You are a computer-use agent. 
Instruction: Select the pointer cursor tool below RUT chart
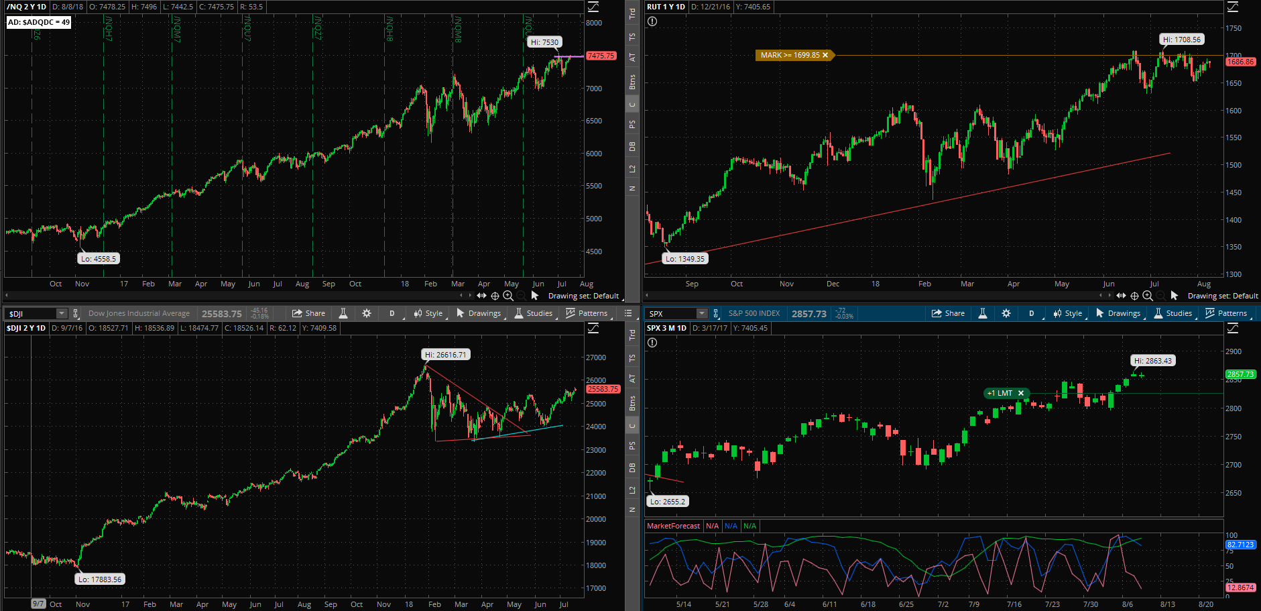pos(1175,296)
